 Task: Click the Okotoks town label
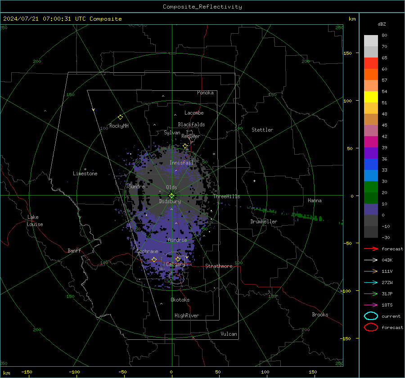point(180,300)
